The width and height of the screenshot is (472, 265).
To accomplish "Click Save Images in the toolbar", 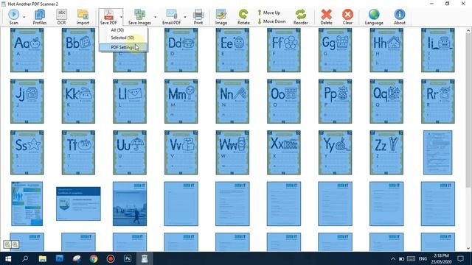I will pyautogui.click(x=139, y=17).
